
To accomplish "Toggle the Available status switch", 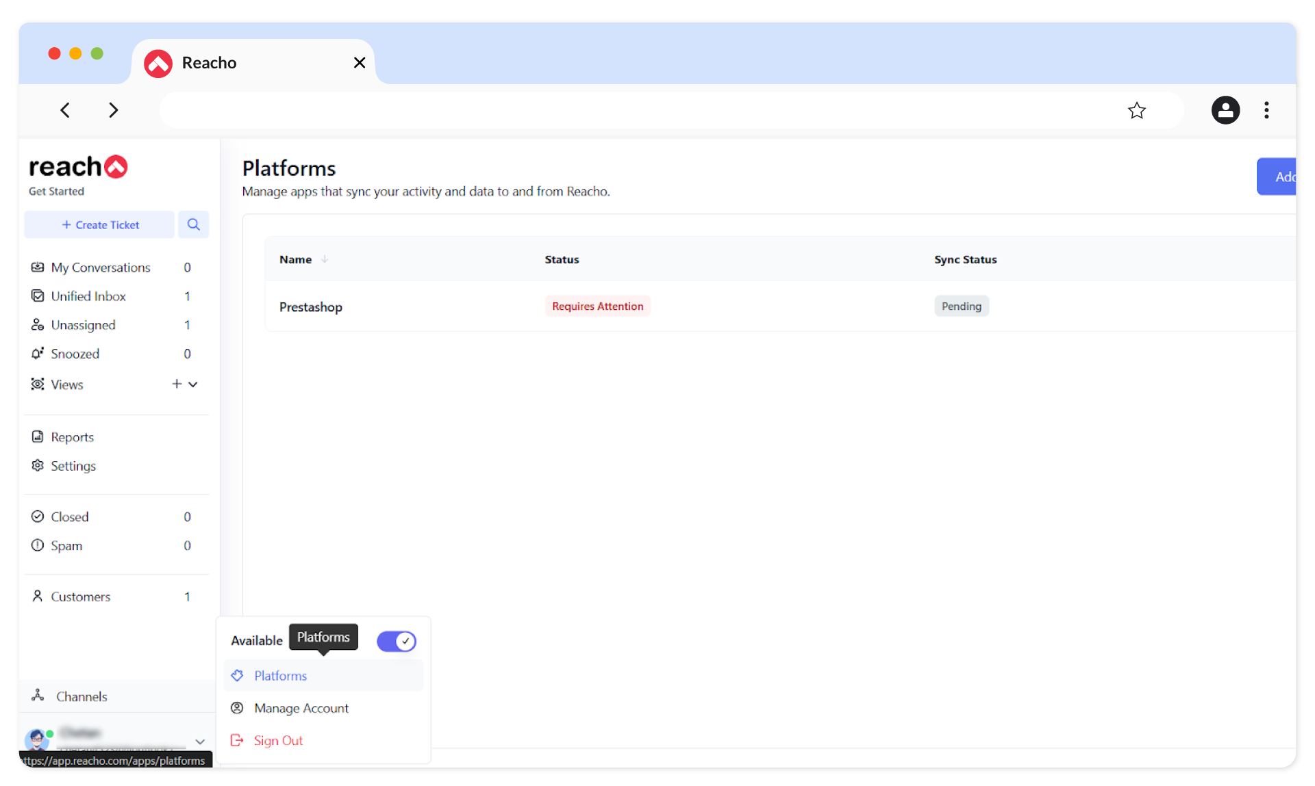I will [397, 641].
